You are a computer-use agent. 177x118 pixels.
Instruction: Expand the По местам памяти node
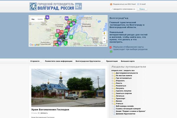[x=112, y=76]
